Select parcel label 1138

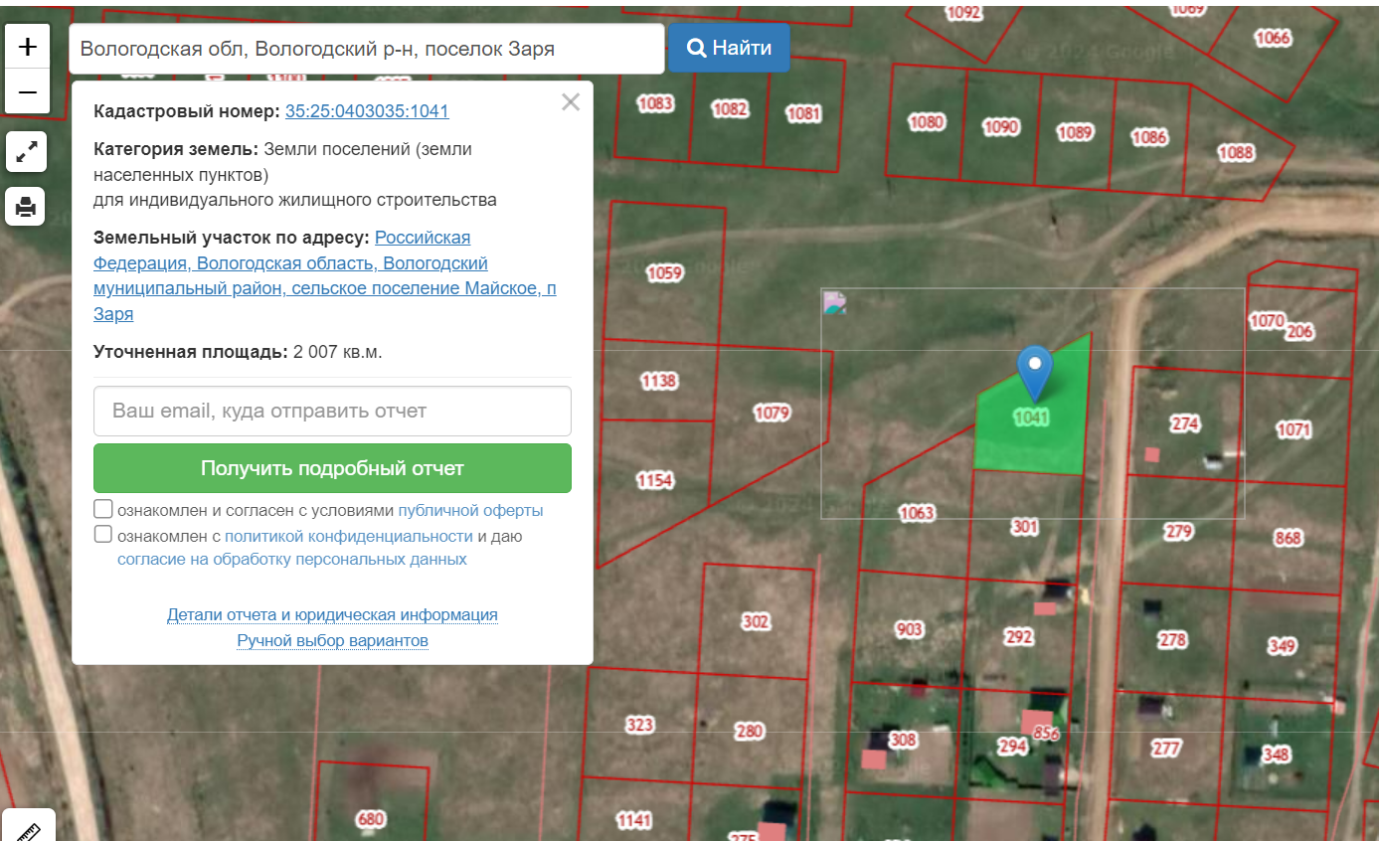[x=658, y=381]
